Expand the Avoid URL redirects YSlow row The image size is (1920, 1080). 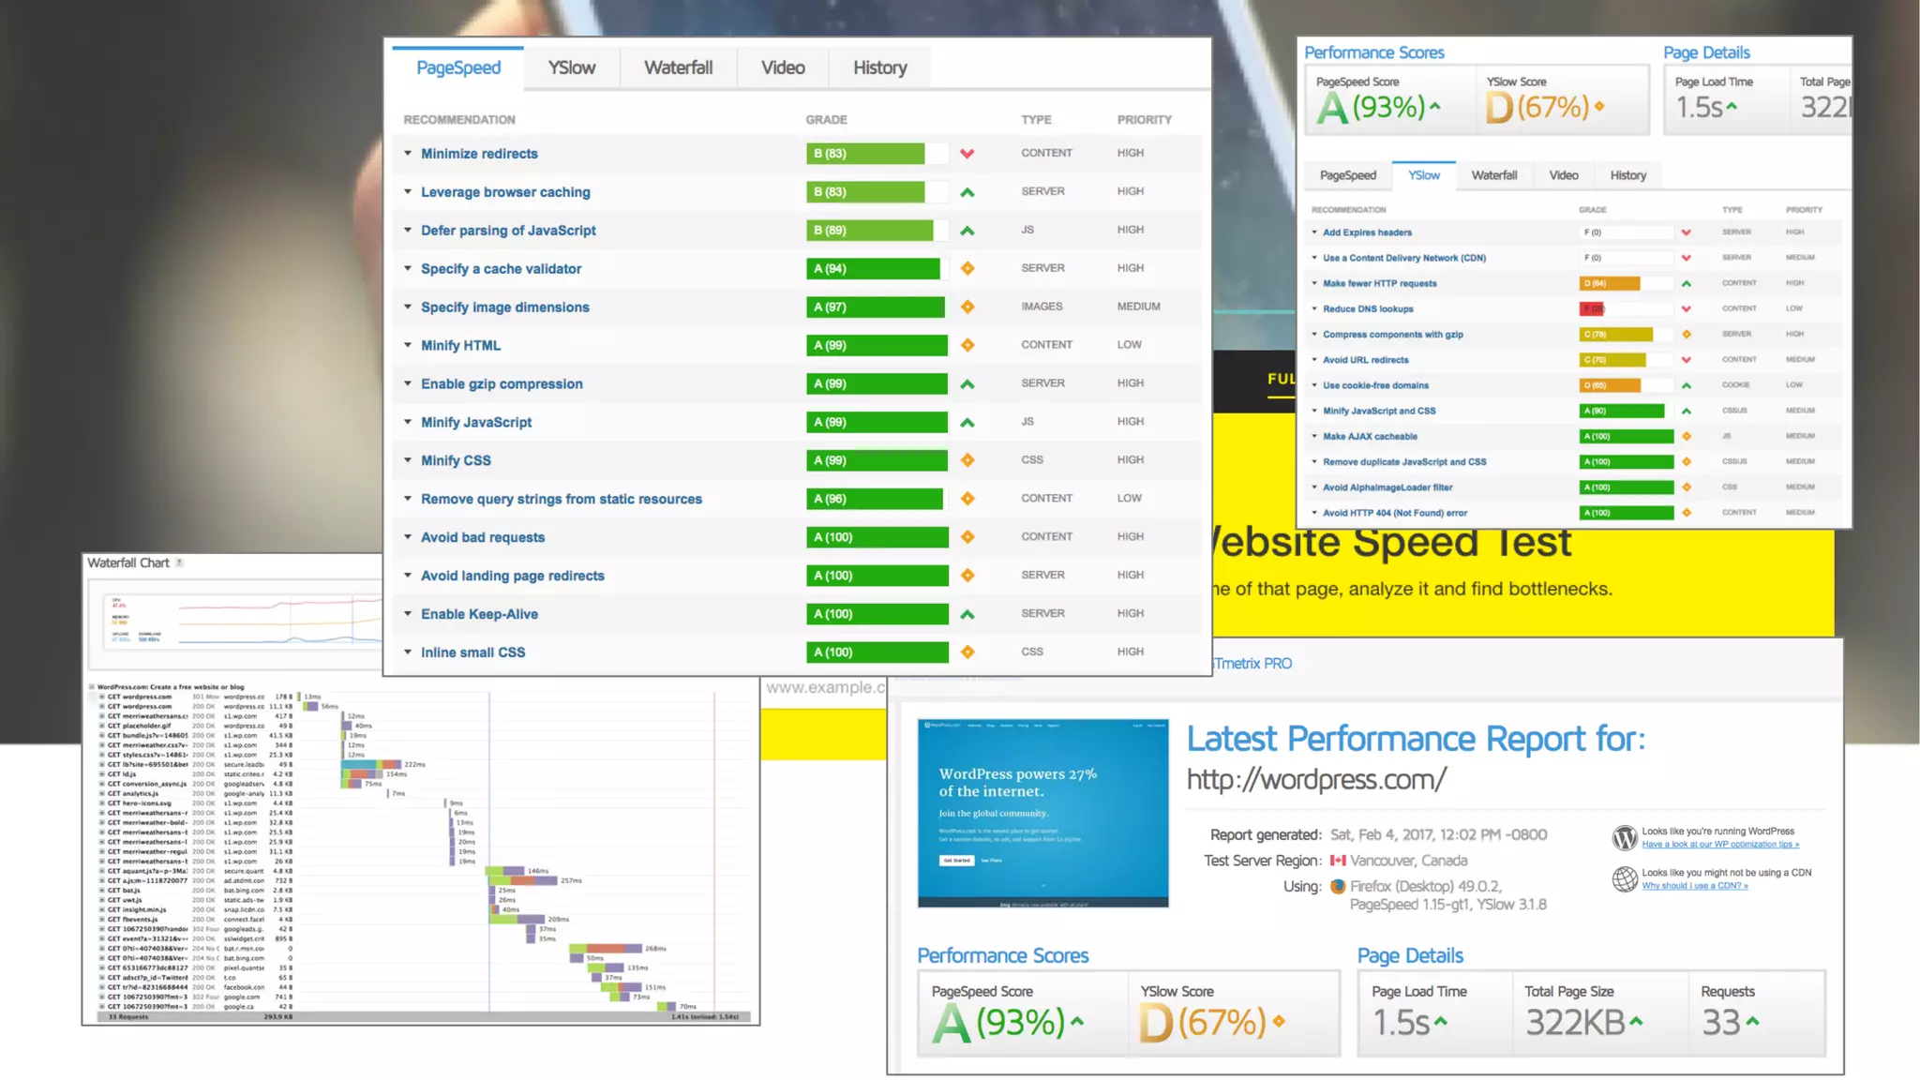point(1314,360)
